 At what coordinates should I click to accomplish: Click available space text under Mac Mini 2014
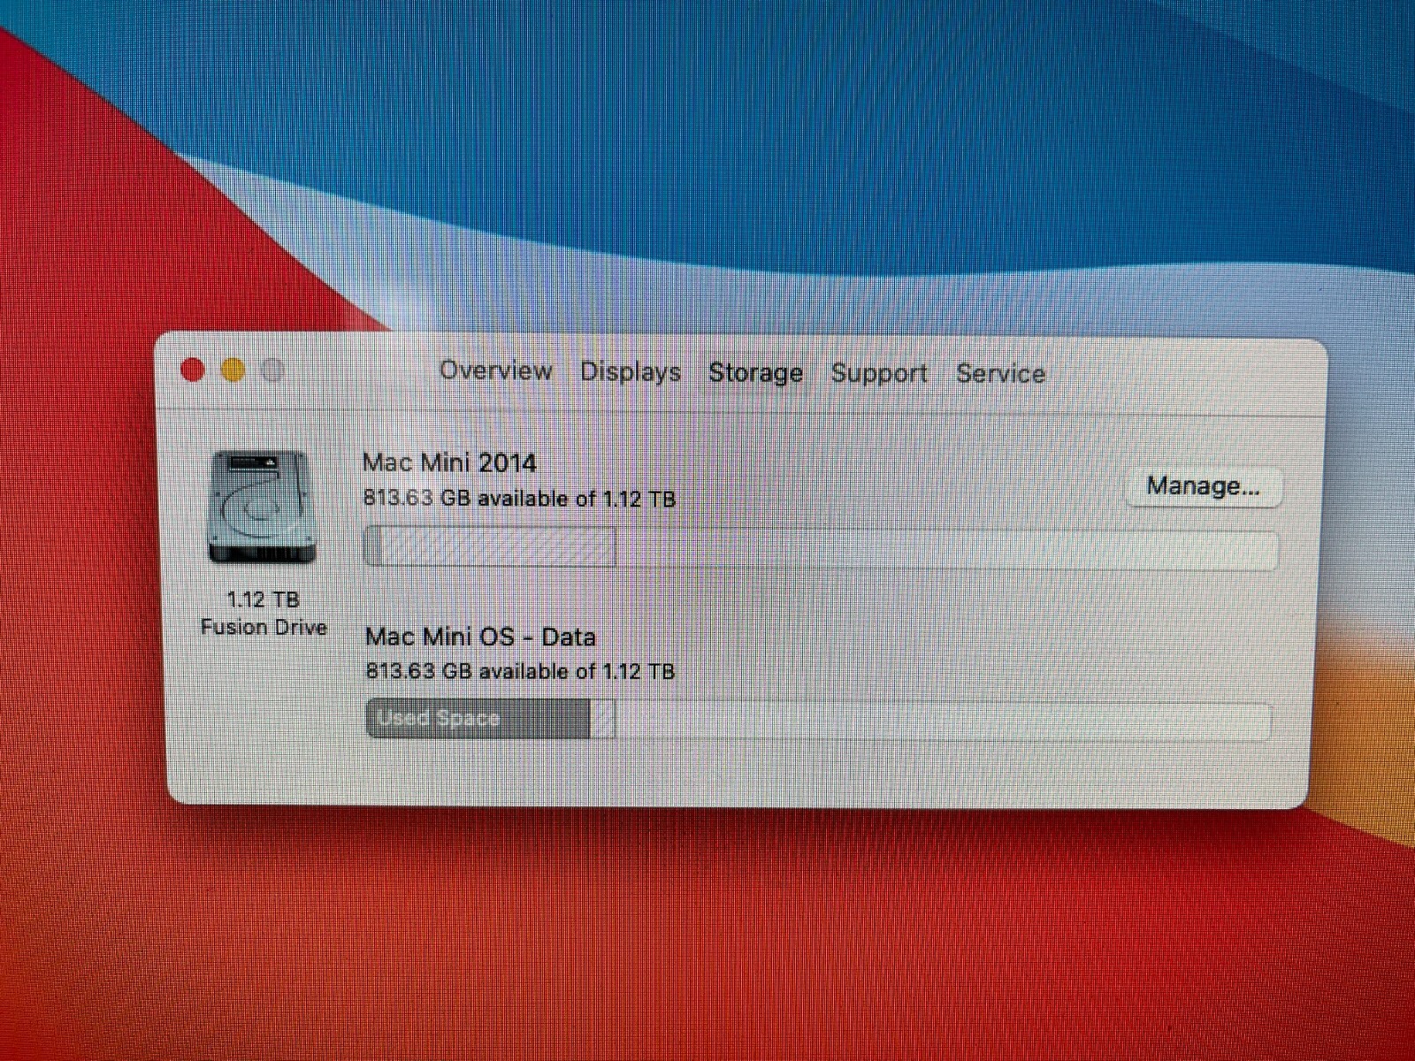tap(519, 499)
